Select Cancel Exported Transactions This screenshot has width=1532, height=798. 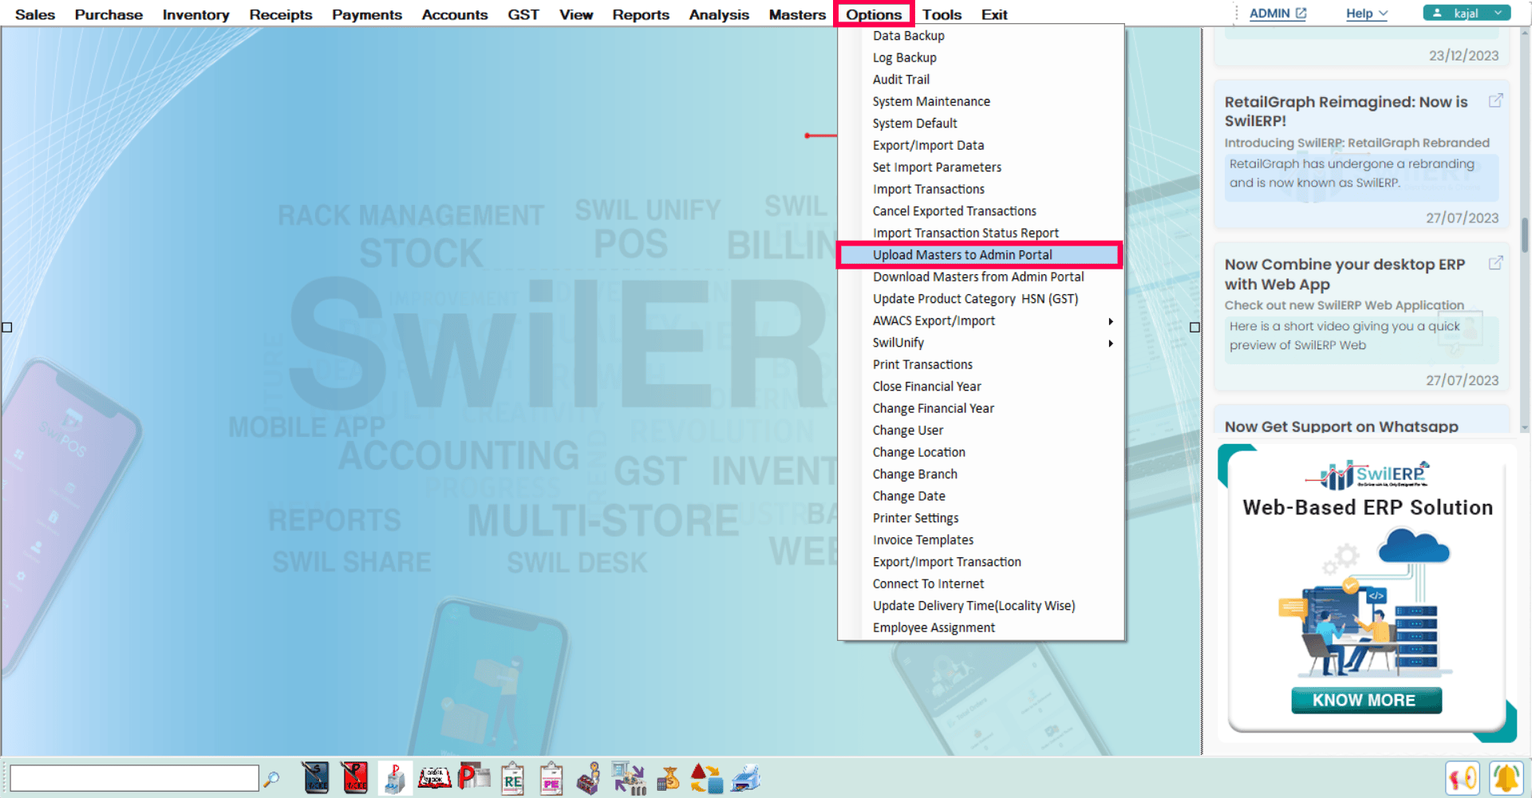[981, 211]
